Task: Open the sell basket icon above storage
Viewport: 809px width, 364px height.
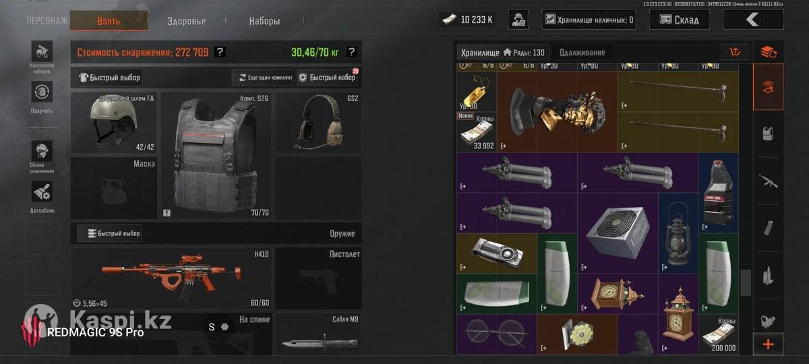Action: point(735,52)
